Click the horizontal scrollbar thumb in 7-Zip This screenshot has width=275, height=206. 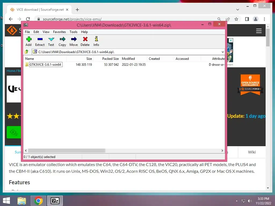coord(67,151)
